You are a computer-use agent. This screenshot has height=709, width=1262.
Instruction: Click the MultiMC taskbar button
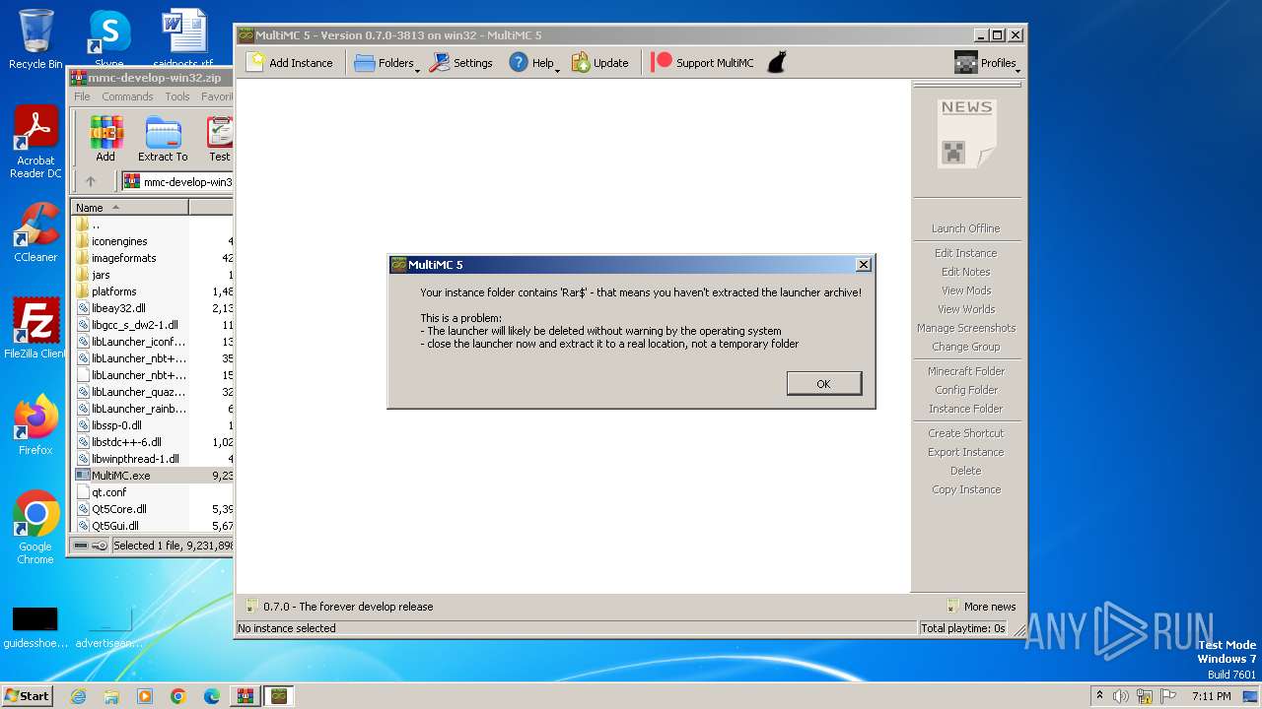tap(279, 696)
